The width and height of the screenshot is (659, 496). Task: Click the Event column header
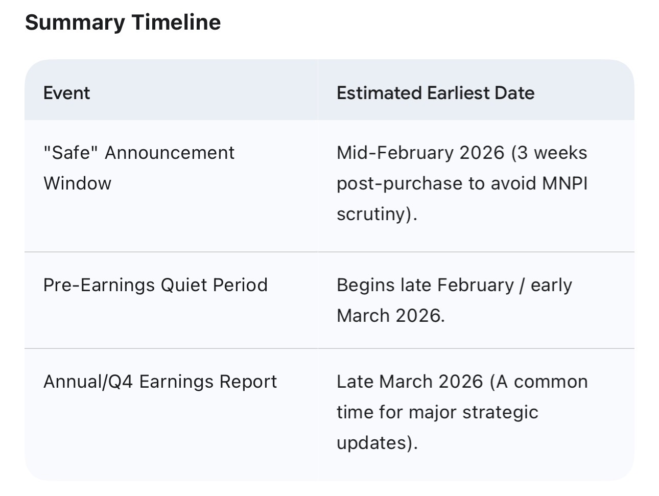66,93
